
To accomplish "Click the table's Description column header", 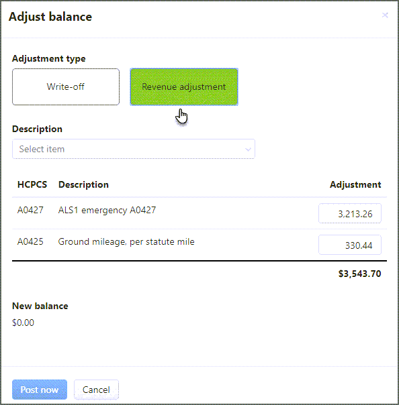I will coord(83,184).
